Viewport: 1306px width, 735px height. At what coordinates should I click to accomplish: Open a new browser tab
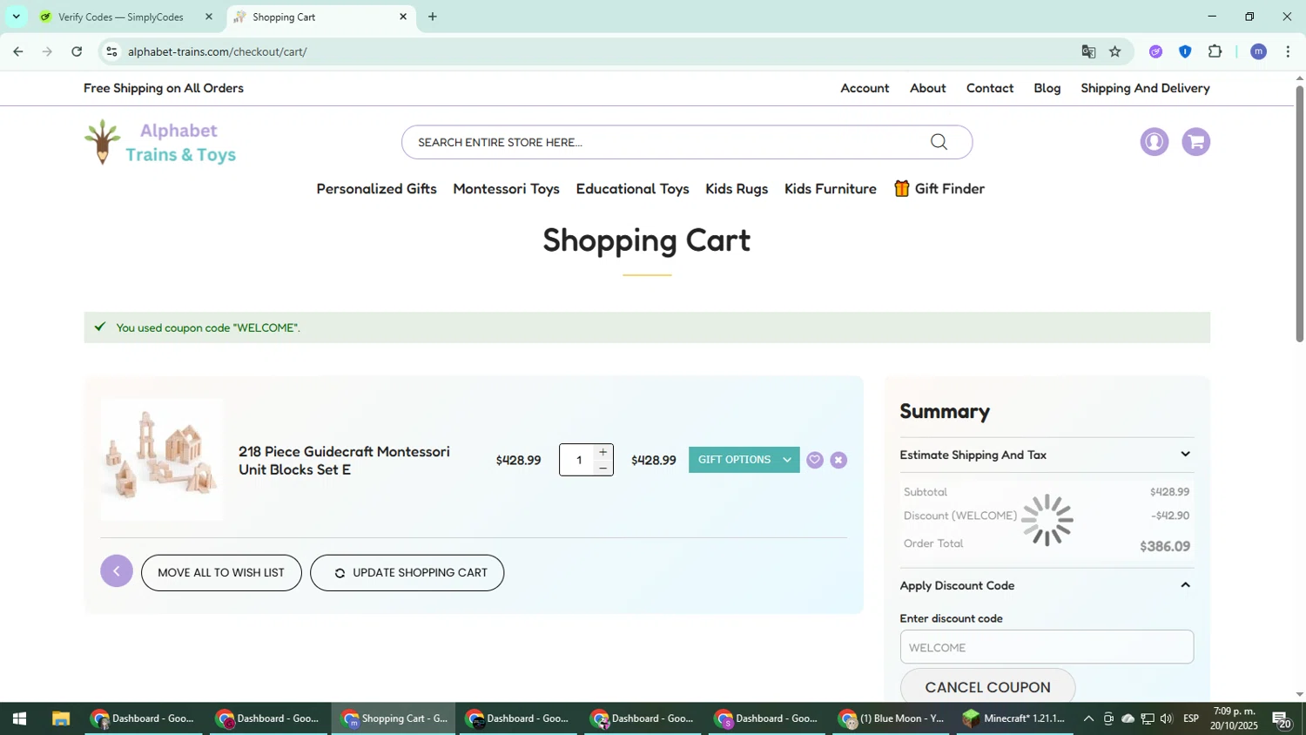(433, 17)
